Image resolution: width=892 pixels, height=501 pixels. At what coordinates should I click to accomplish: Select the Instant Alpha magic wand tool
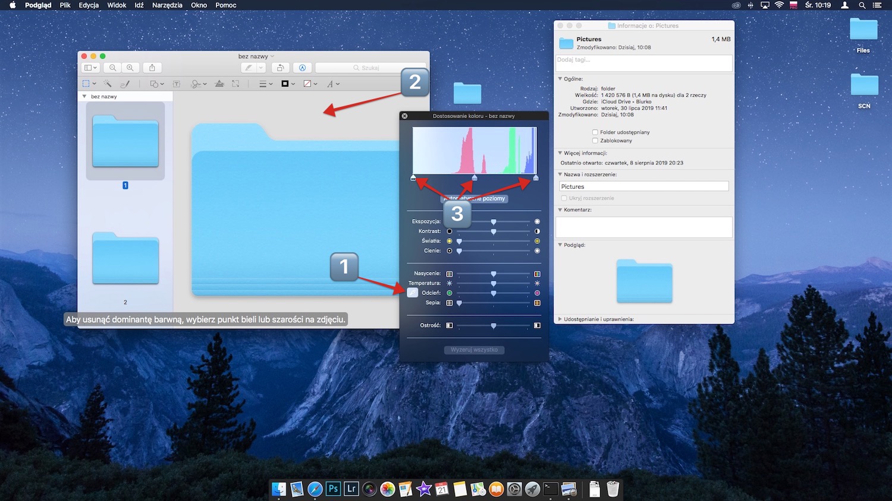tap(108, 83)
